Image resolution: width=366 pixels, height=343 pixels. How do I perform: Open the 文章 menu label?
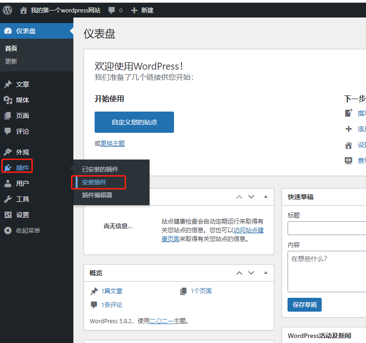[23, 84]
